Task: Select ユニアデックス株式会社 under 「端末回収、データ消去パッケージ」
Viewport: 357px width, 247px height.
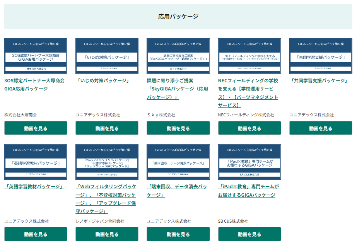Action: [169, 221]
